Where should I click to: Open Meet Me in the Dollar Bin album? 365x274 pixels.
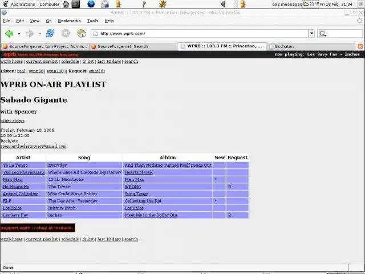point(151,215)
